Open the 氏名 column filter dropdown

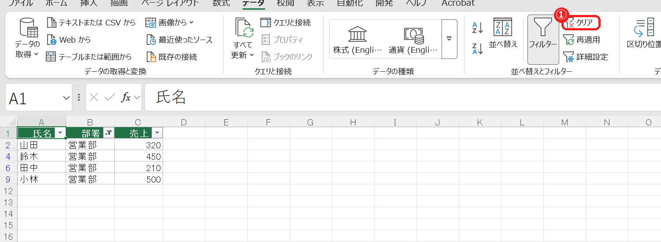click(x=59, y=133)
